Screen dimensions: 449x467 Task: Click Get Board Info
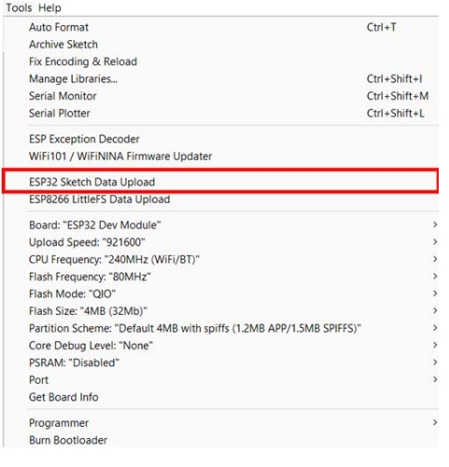click(x=220, y=397)
